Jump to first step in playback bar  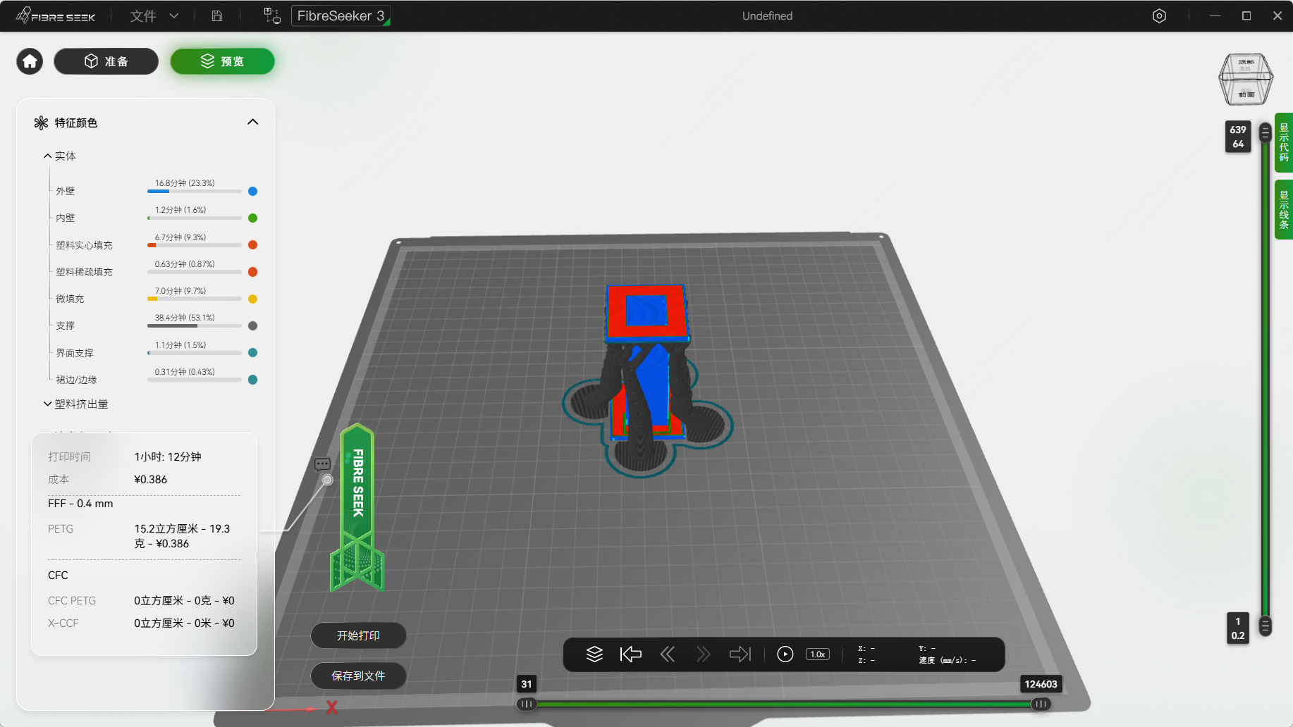(x=631, y=654)
